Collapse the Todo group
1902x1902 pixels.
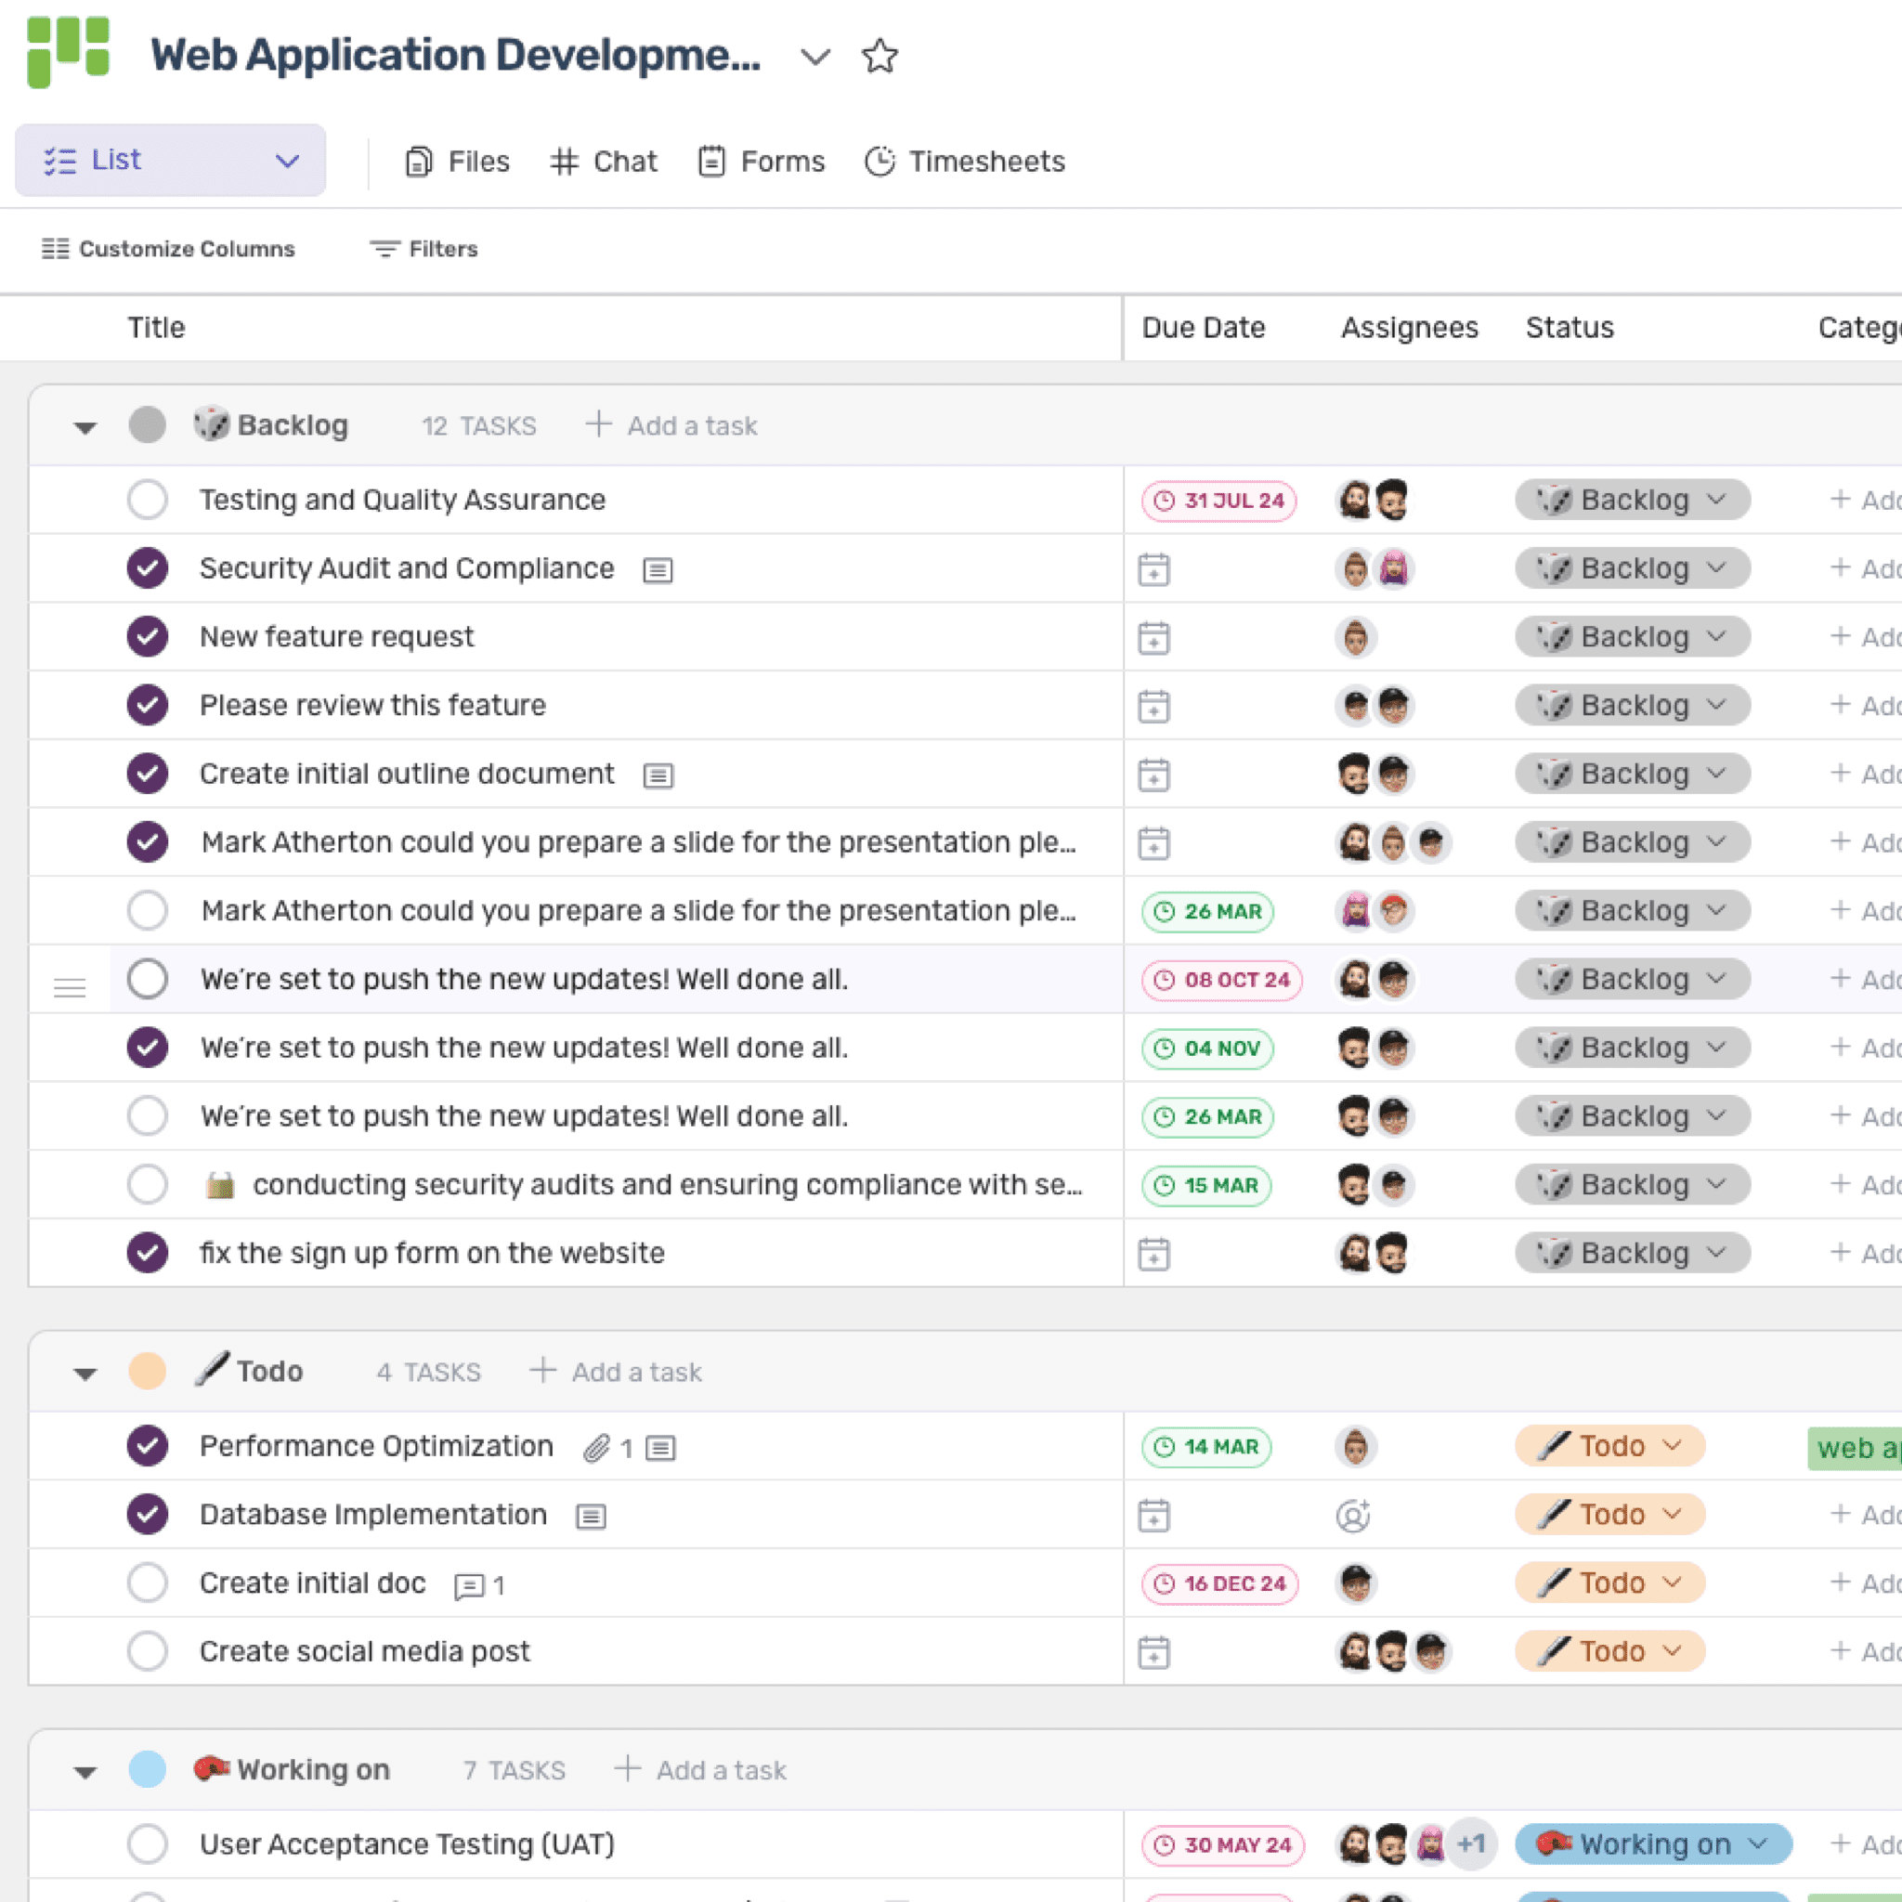tap(85, 1372)
